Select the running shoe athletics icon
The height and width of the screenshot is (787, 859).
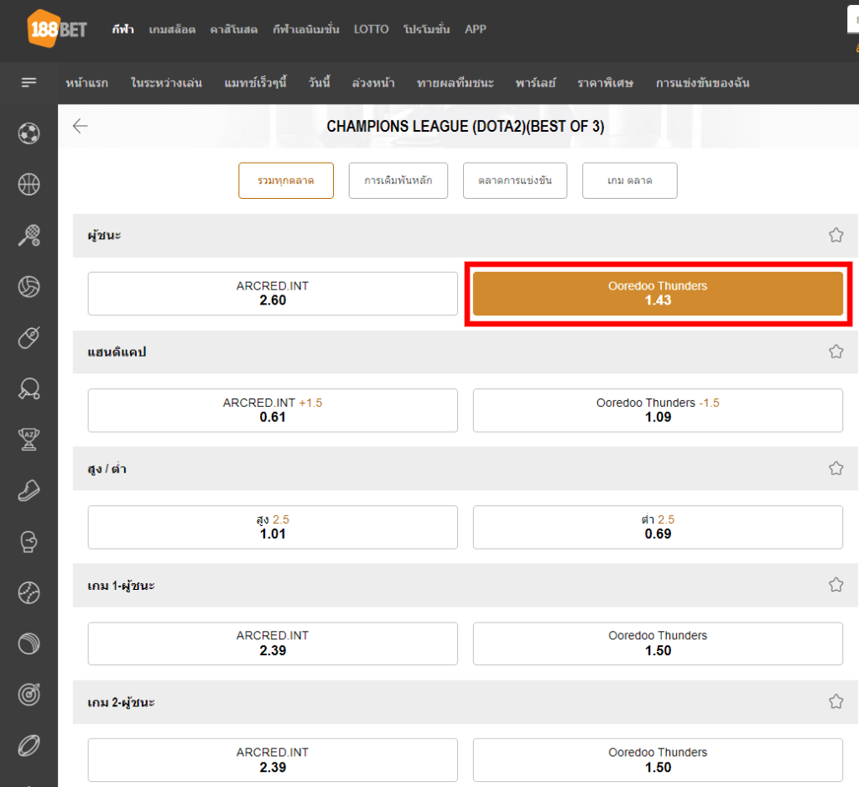(29, 491)
